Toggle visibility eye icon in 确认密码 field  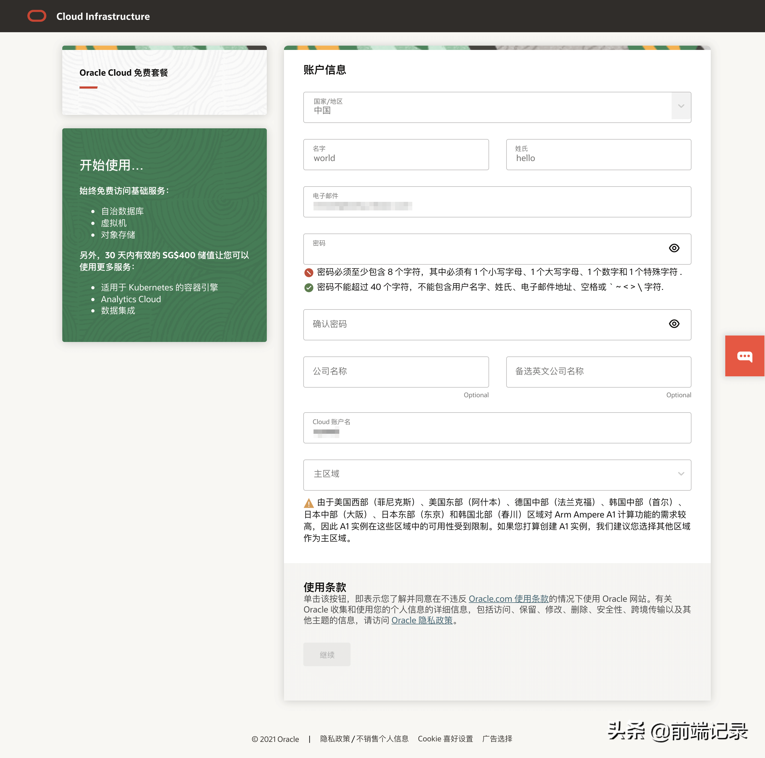coord(674,324)
